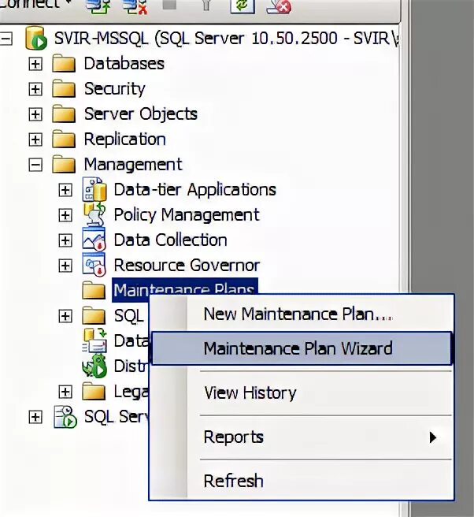Expand the Databases folder

tap(35, 64)
